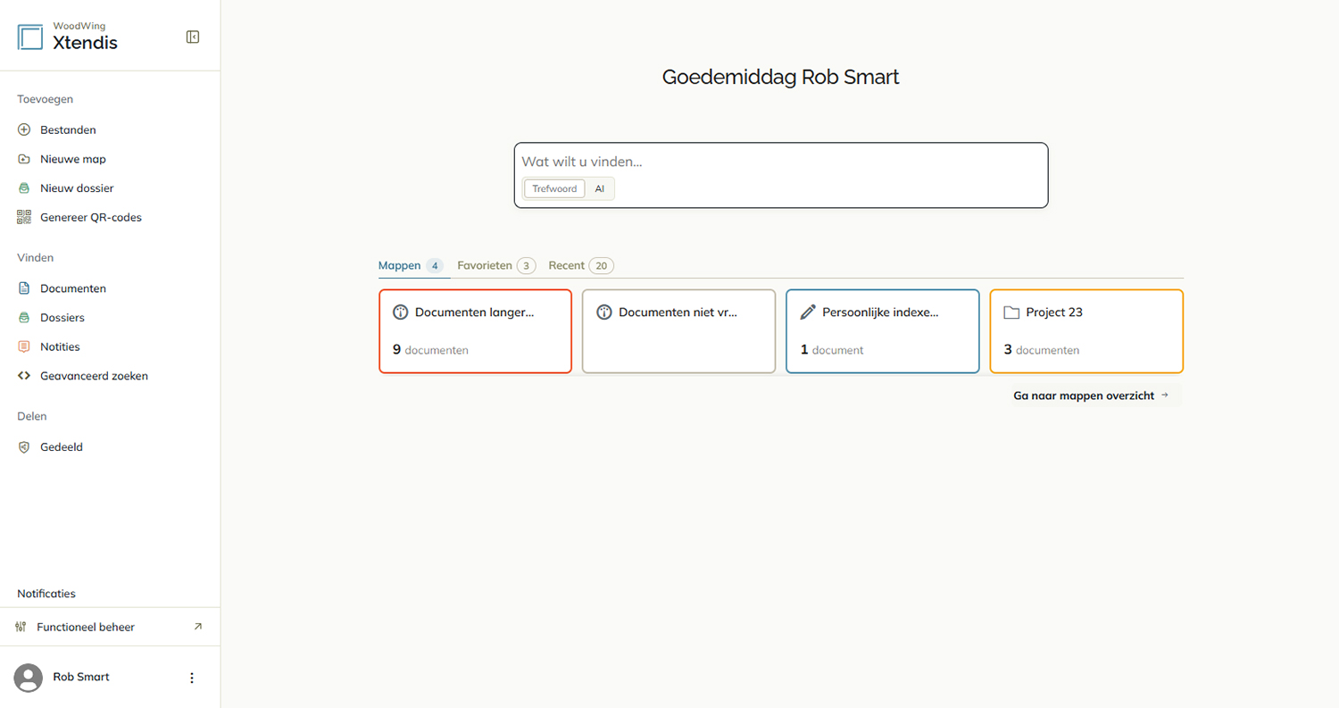
Task: Click the info icon on Documenten langer... card
Action: (x=401, y=312)
